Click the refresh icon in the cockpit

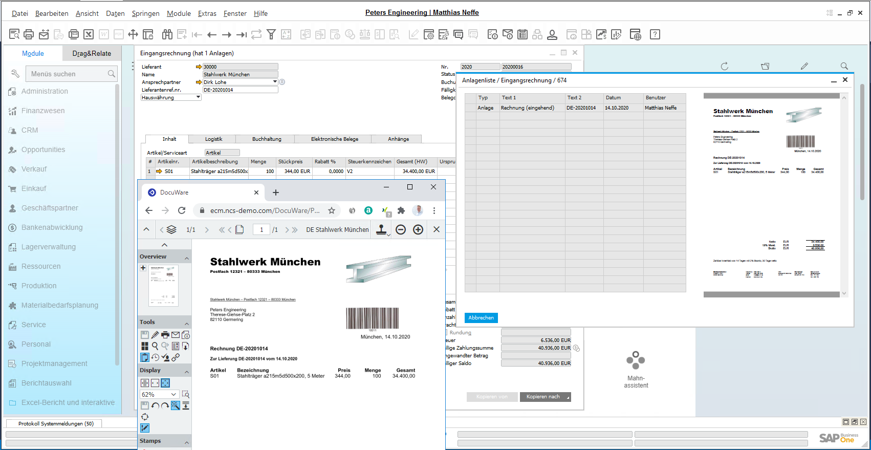[724, 66]
